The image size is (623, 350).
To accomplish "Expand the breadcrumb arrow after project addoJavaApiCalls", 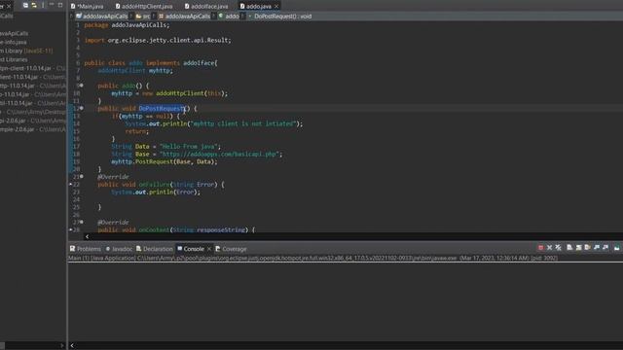I will pyautogui.click(x=131, y=17).
